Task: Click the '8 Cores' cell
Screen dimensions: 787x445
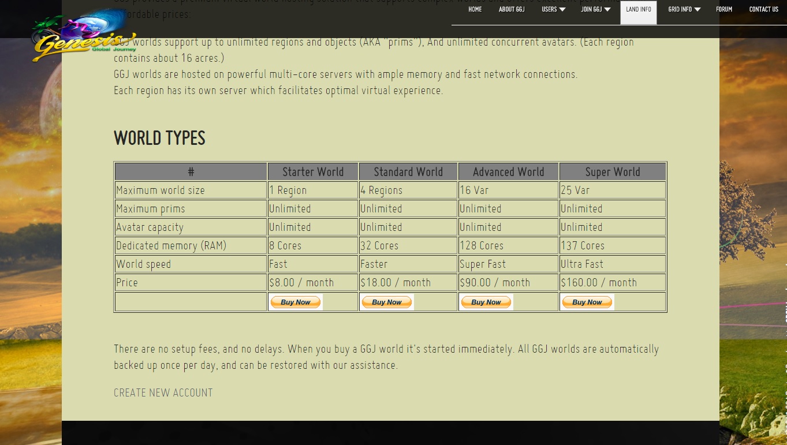Action: click(313, 245)
